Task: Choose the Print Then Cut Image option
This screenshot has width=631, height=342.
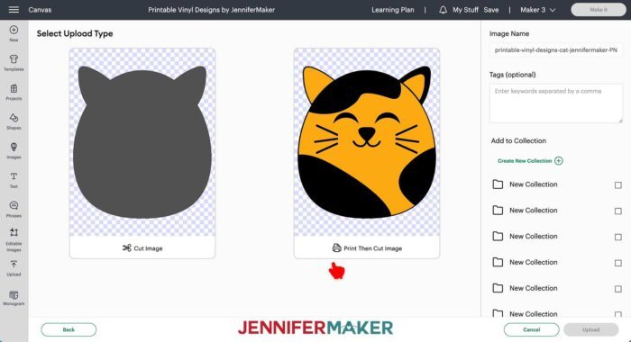Action: tap(367, 248)
